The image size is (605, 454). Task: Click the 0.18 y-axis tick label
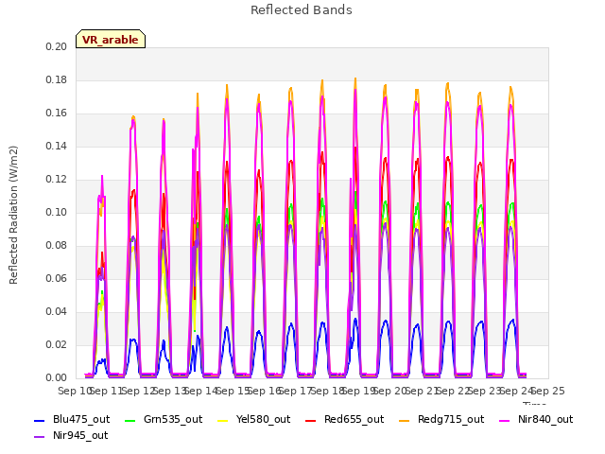pyautogui.click(x=57, y=80)
